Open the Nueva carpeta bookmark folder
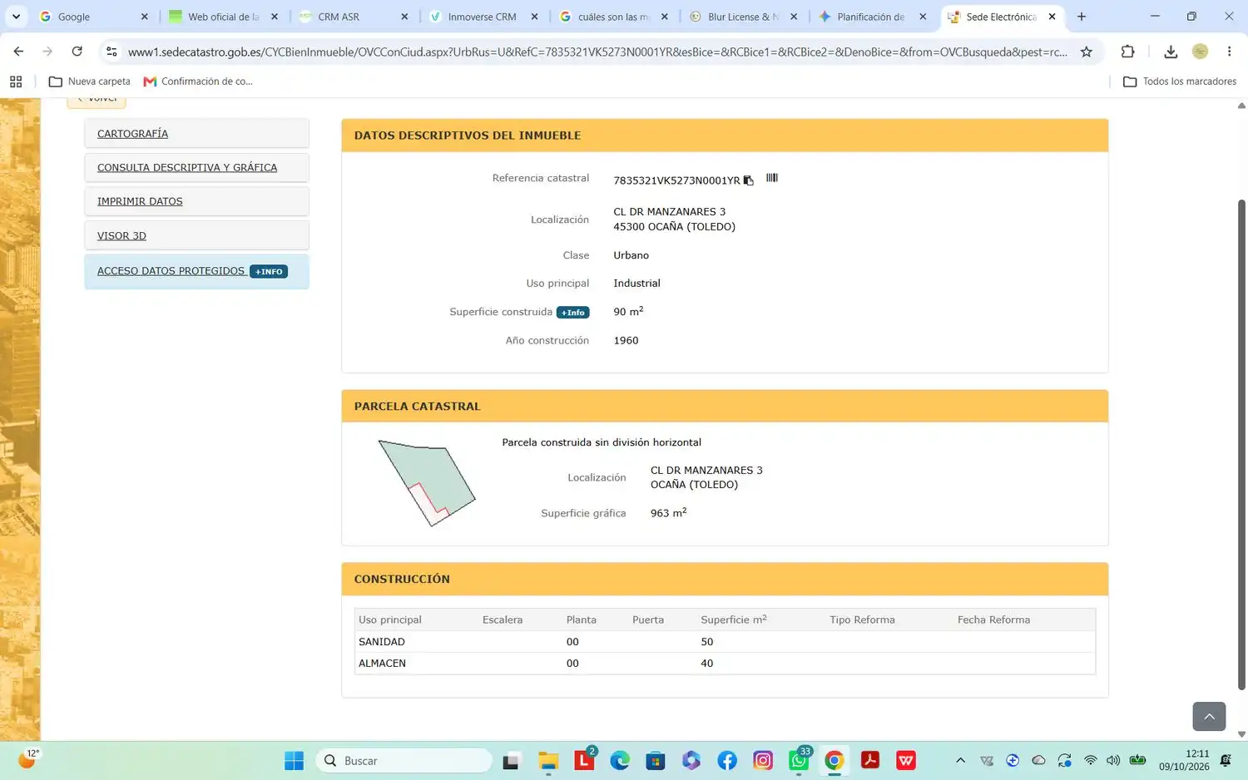This screenshot has height=780, width=1248. point(90,81)
